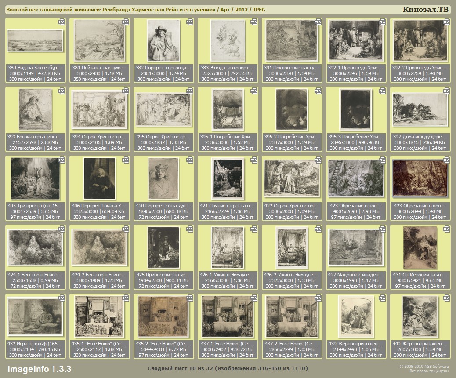Click JPG badge on 440.Жертвоприношение tile

[x=446, y=298]
